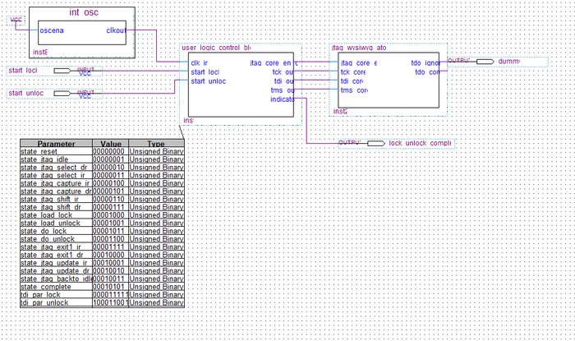The image size is (575, 341).
Task: Select the state_reset parameter row
Action: 102,151
